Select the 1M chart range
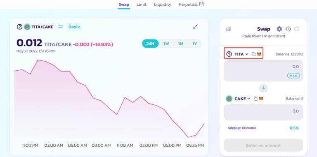This screenshot has height=157, width=317. pos(180,44)
